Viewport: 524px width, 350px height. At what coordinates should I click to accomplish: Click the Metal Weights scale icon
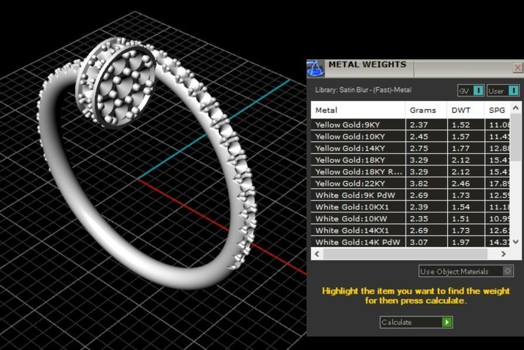[315, 68]
